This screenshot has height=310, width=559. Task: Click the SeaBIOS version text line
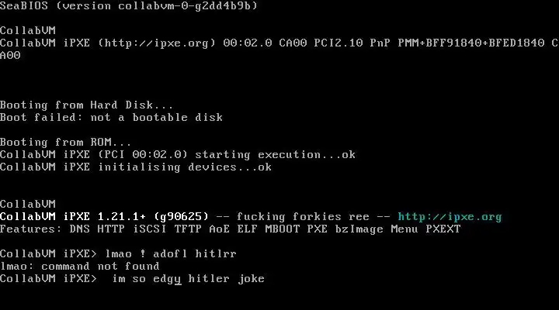129,5
